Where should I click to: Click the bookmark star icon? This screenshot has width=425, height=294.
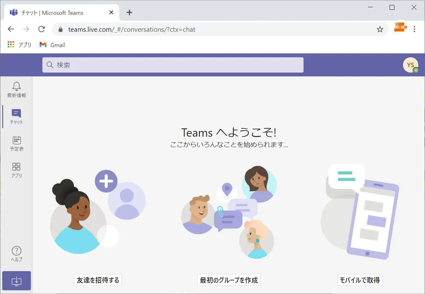(380, 29)
